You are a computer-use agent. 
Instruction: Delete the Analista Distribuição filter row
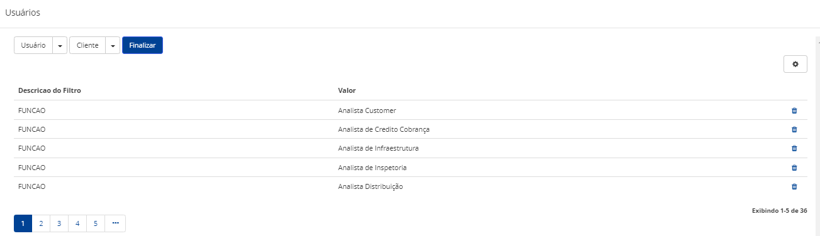(794, 186)
